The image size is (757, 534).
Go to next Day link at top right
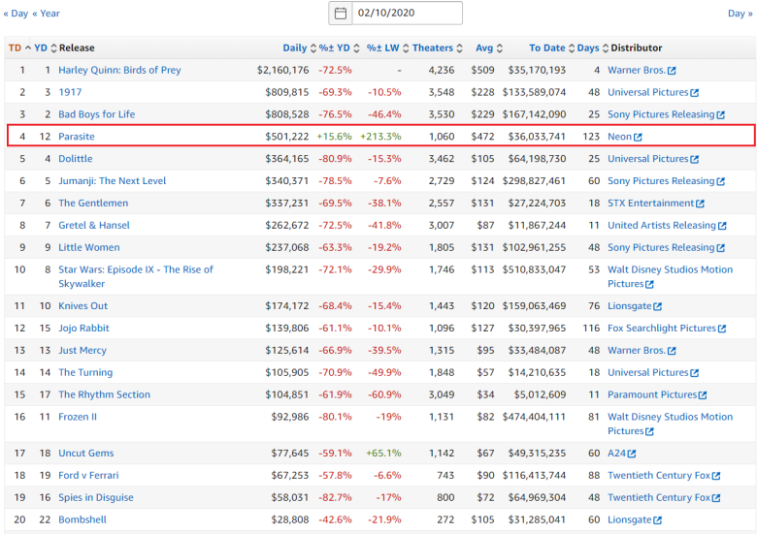(740, 14)
